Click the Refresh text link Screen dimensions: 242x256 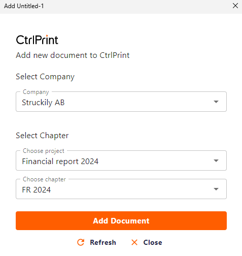click(103, 242)
